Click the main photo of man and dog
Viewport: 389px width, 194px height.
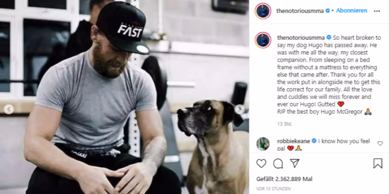pos(124,97)
